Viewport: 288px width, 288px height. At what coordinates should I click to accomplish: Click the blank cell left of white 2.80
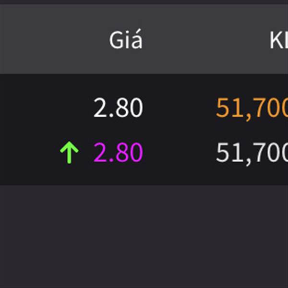46,108
